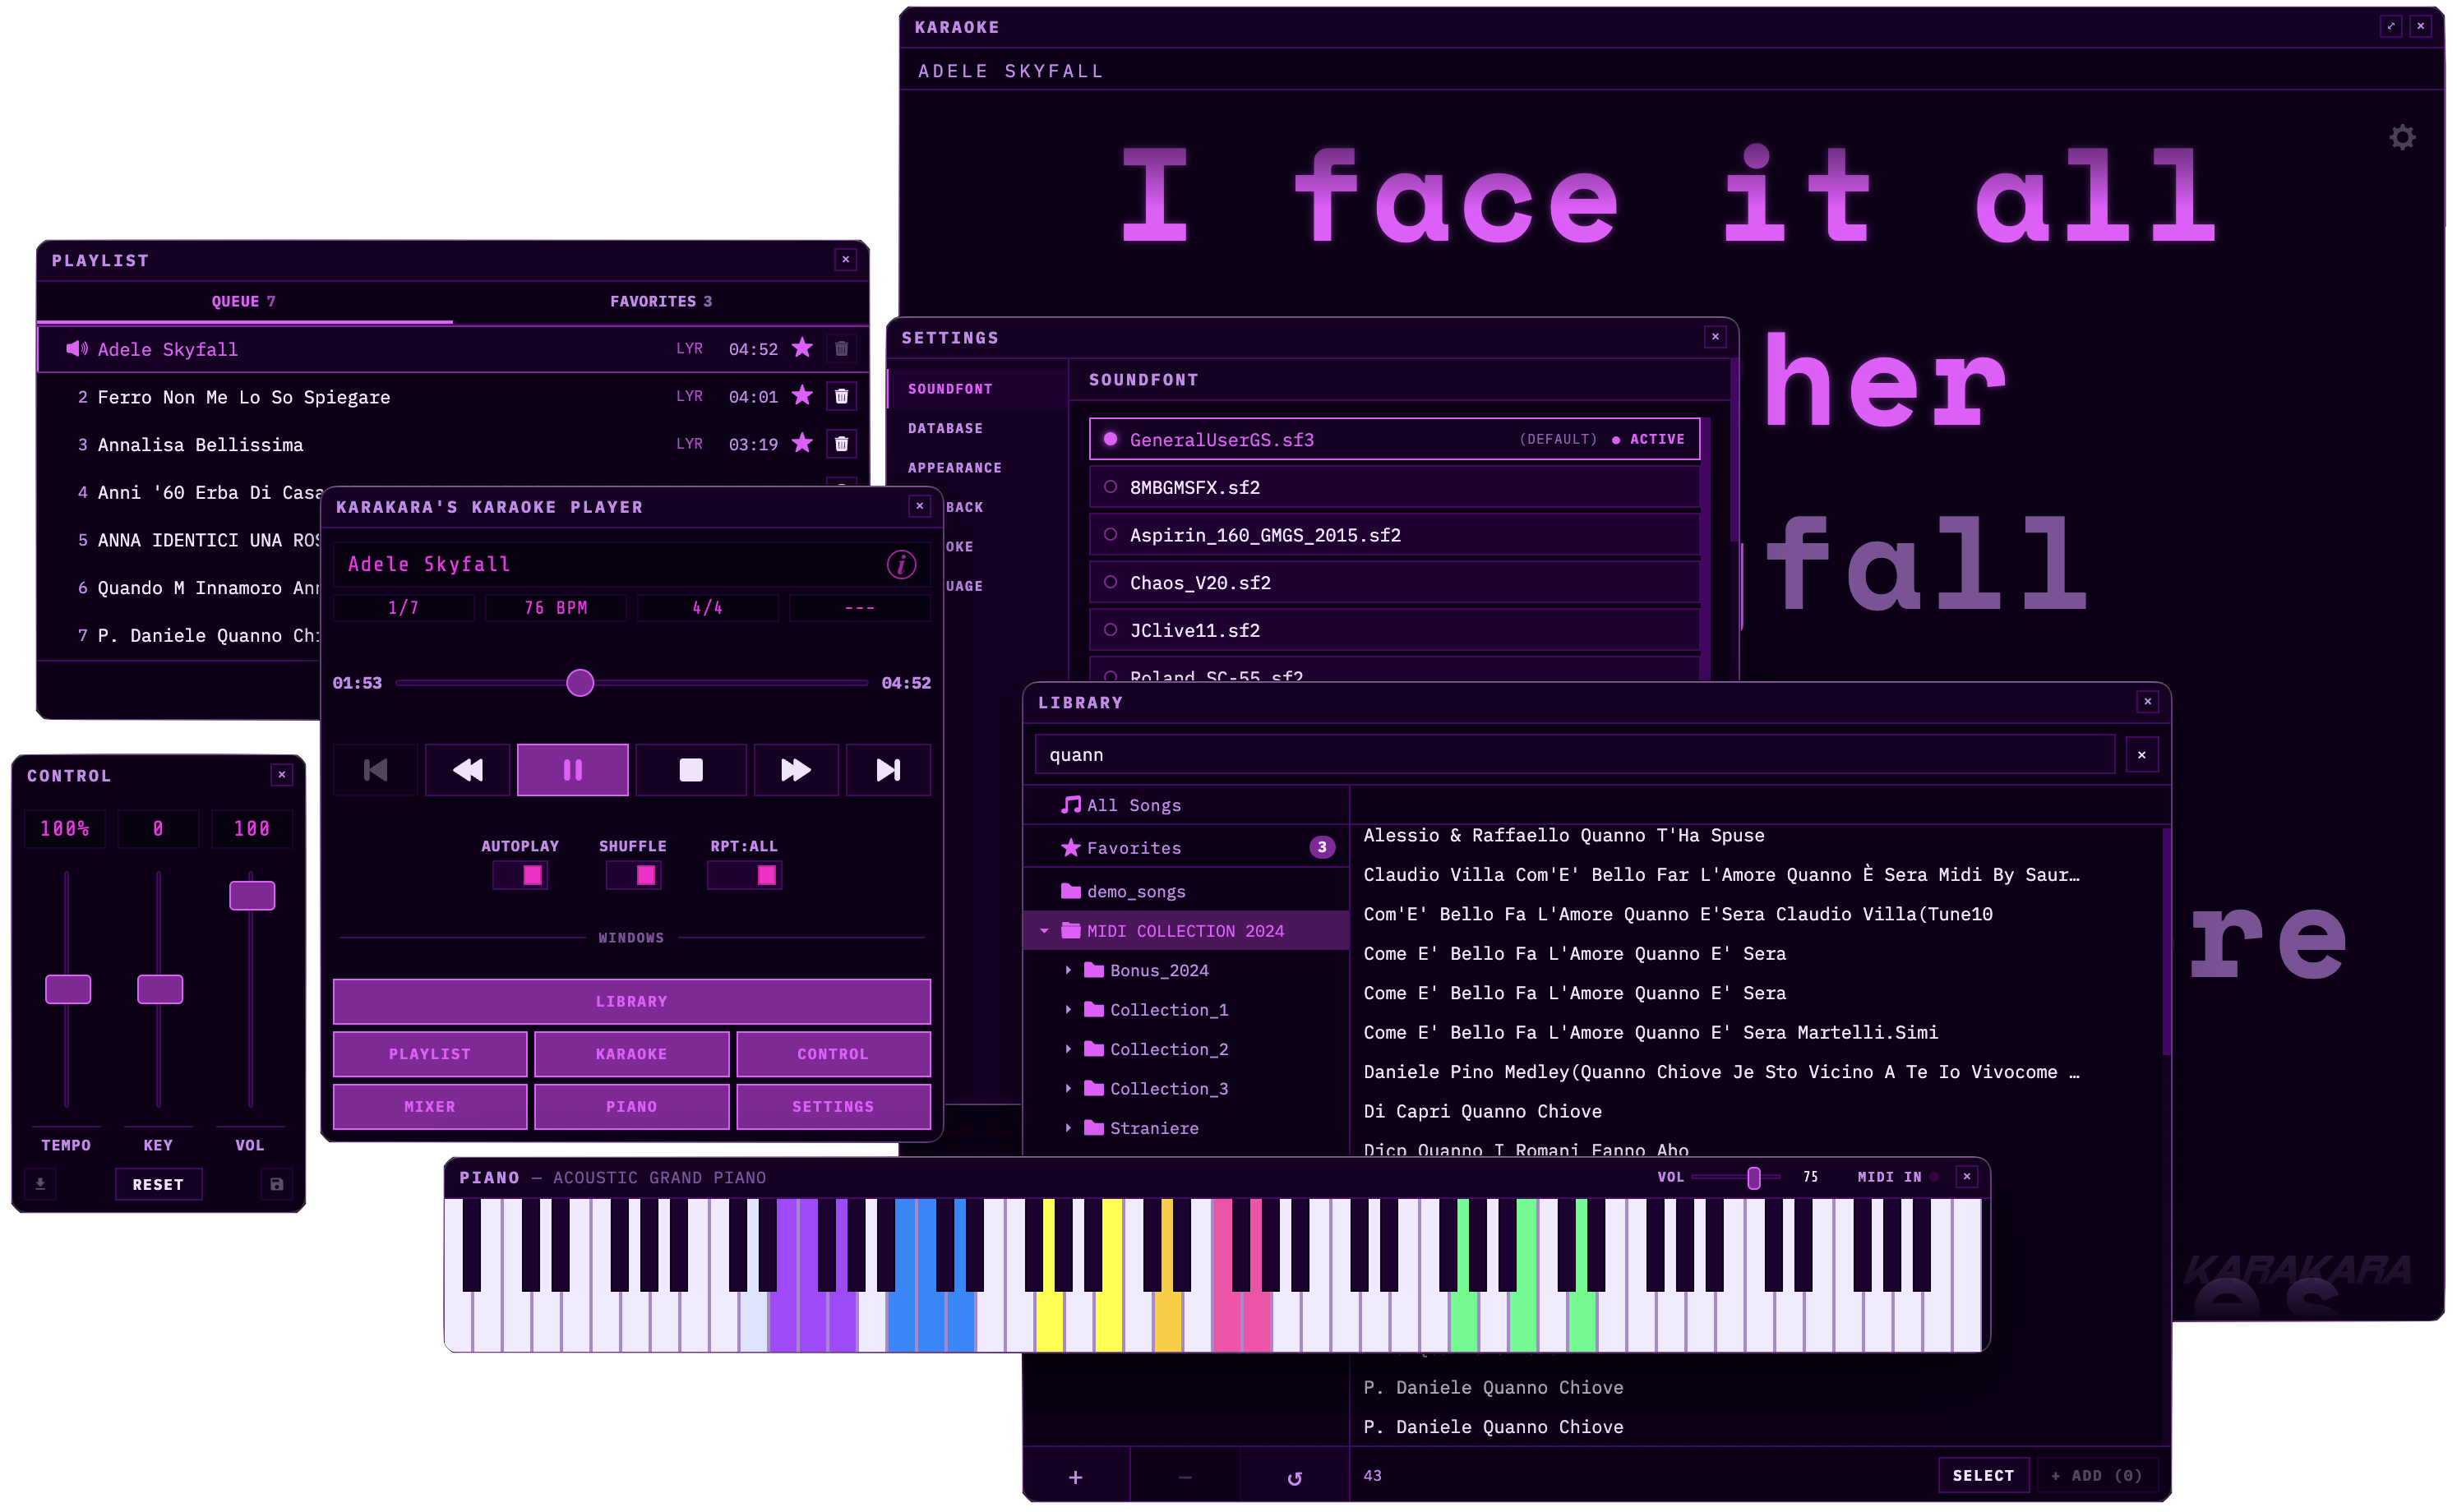Expand the Collection_2 folder
The image size is (2457, 1512).
1068,1049
